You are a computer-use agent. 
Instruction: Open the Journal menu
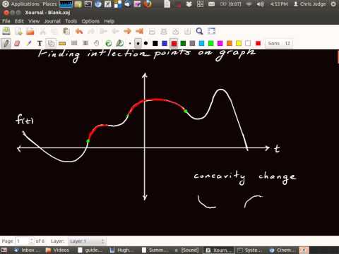coord(52,21)
